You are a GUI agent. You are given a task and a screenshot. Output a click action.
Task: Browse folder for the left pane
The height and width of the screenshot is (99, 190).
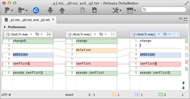click(x=37, y=34)
